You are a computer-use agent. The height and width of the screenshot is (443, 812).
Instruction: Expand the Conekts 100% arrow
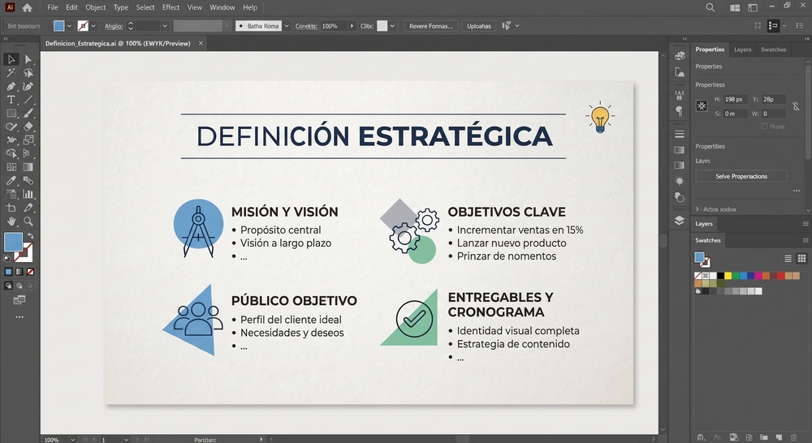point(352,26)
